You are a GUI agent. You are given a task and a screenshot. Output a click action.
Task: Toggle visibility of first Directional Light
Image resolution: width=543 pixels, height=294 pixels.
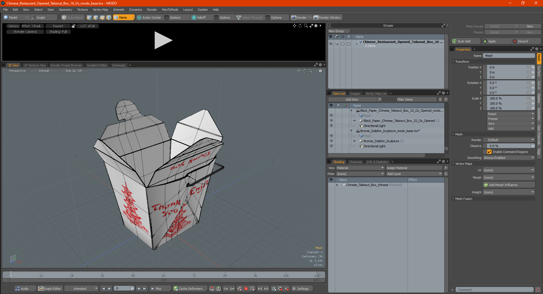tap(331, 126)
